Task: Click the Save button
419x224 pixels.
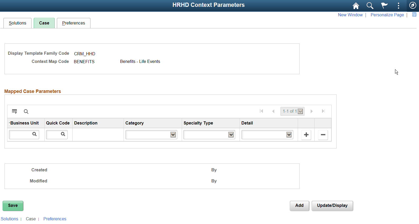Action: click(x=13, y=206)
